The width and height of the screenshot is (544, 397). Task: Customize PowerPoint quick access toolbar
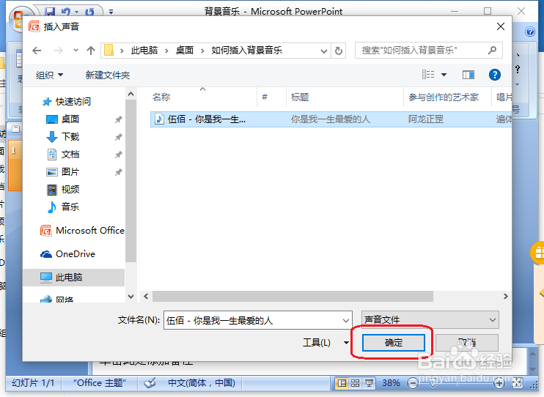(x=111, y=12)
